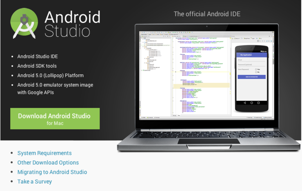Image resolution: width=302 pixels, height=191 pixels.
Task: Click the blue sign-in button in phone preview
Action: point(251,77)
